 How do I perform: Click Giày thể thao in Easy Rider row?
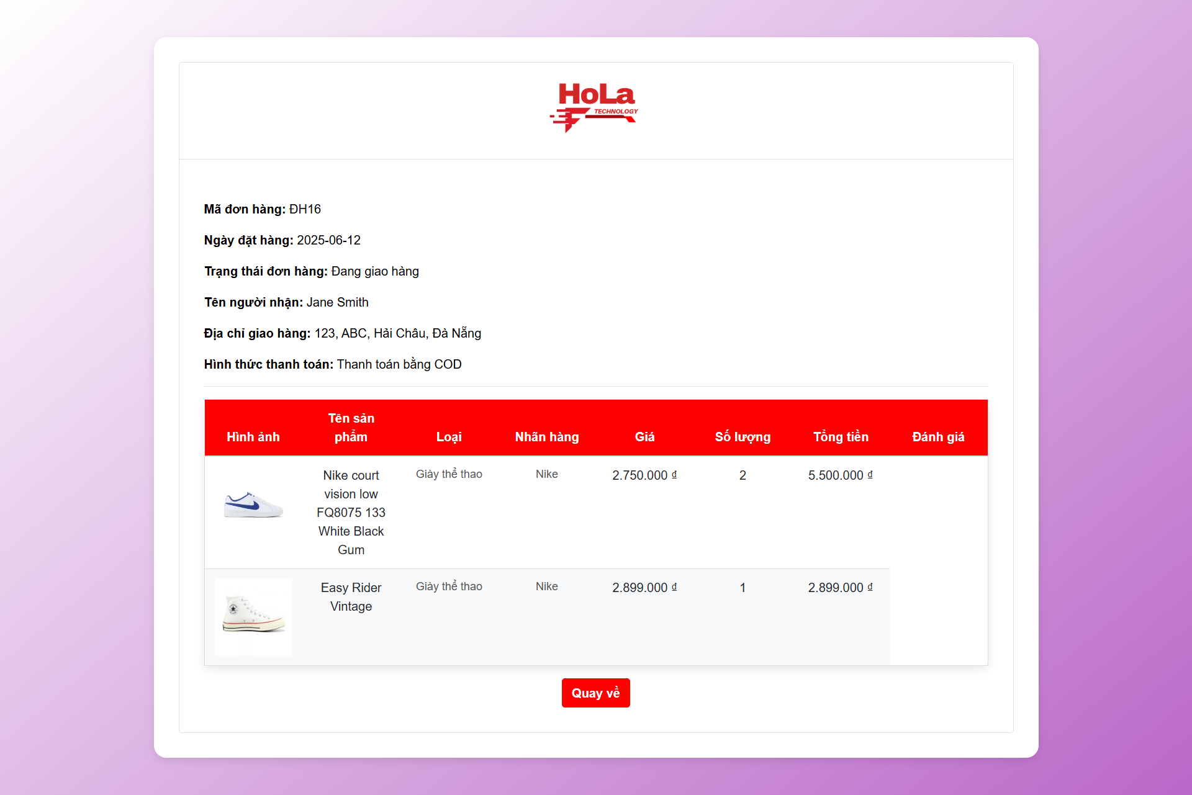(449, 586)
